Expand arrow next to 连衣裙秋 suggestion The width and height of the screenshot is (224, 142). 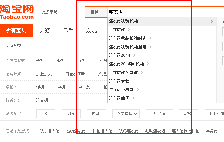point(129,30)
